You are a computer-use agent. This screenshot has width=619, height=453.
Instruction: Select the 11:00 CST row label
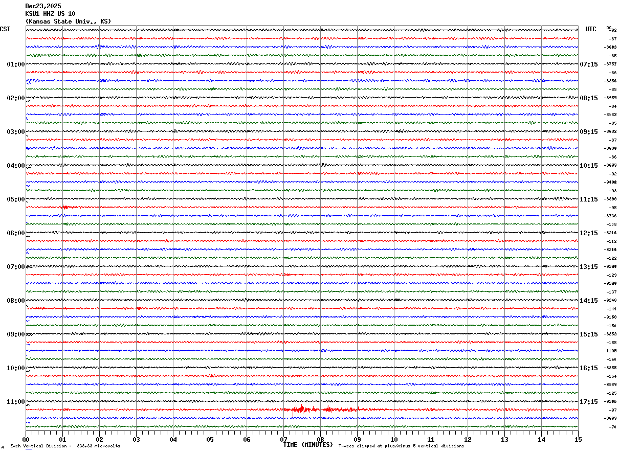[15, 402]
